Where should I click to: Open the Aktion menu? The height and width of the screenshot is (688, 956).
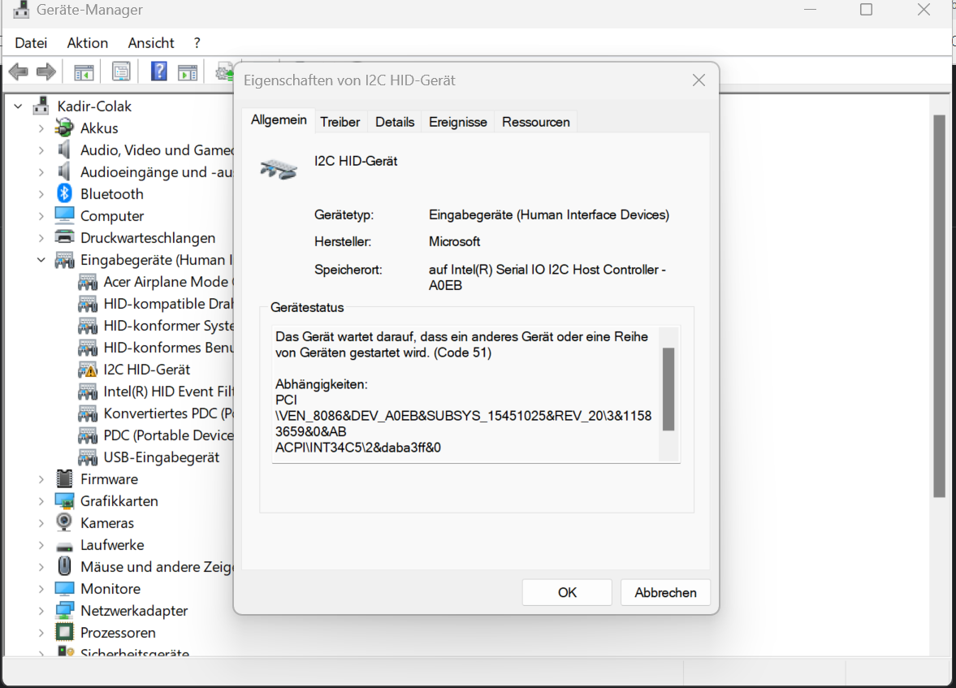click(88, 43)
